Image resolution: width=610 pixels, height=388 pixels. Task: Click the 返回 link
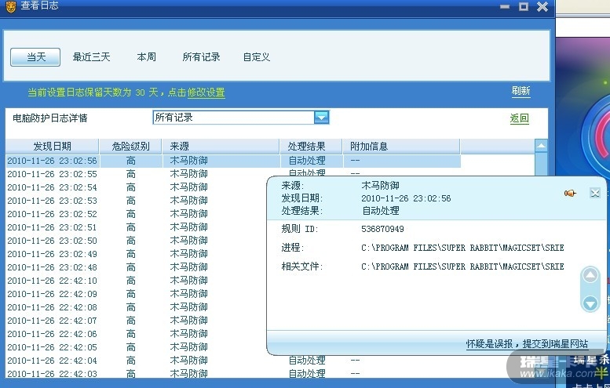click(x=520, y=118)
